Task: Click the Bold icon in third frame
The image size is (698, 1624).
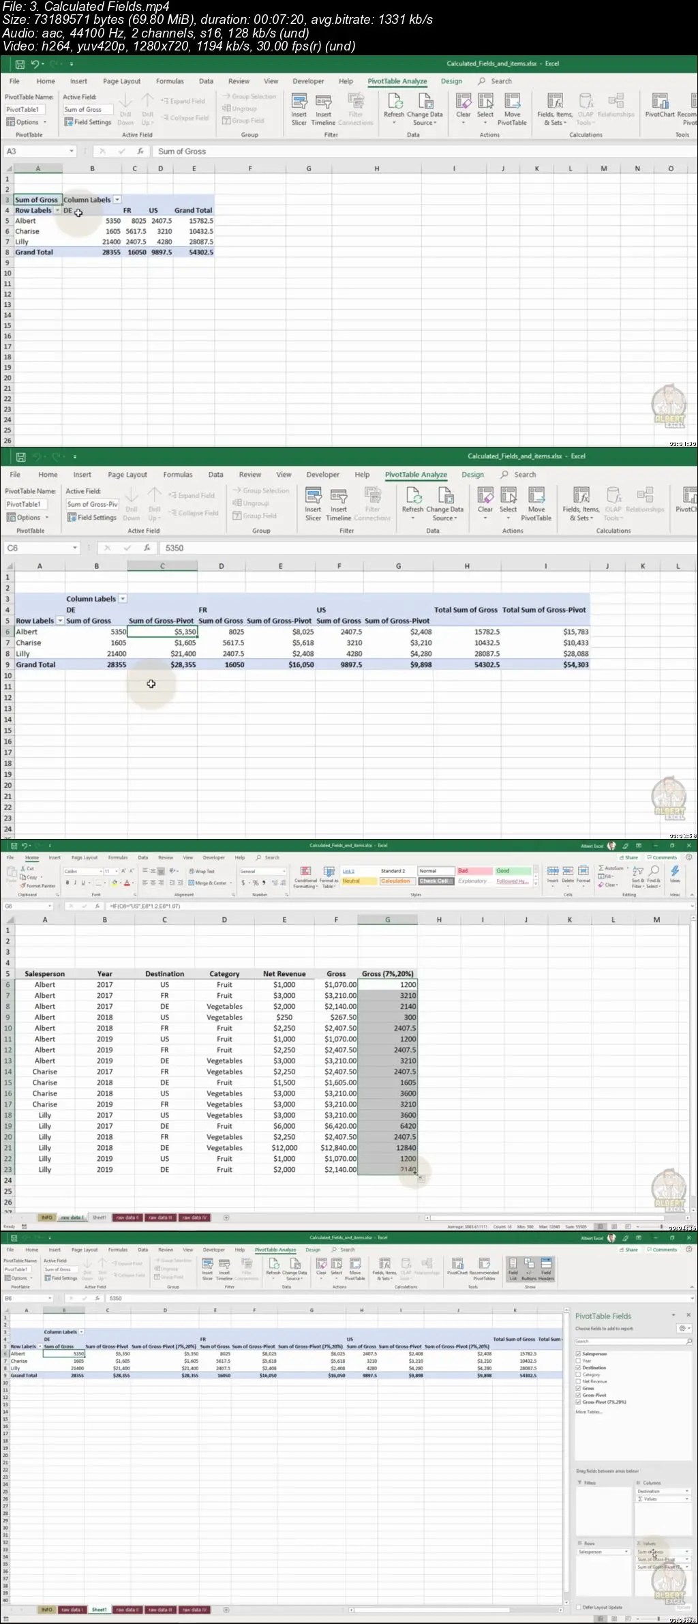Action: point(67,883)
